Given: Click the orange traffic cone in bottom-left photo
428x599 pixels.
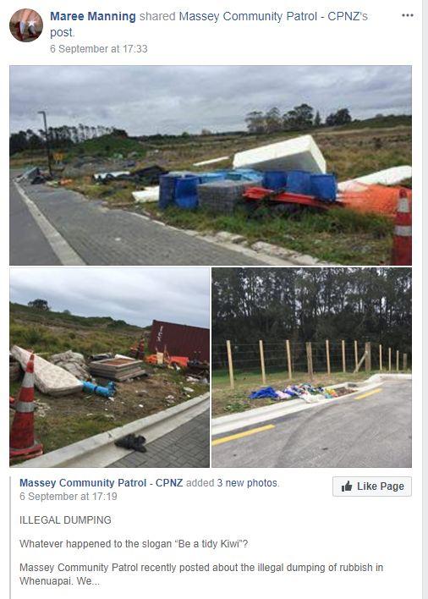Looking at the screenshot, I should pyautogui.click(x=25, y=407).
